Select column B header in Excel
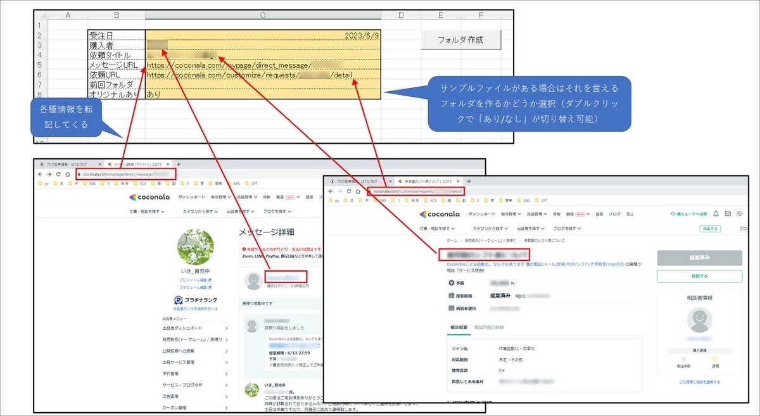The height and width of the screenshot is (416, 760). click(117, 15)
